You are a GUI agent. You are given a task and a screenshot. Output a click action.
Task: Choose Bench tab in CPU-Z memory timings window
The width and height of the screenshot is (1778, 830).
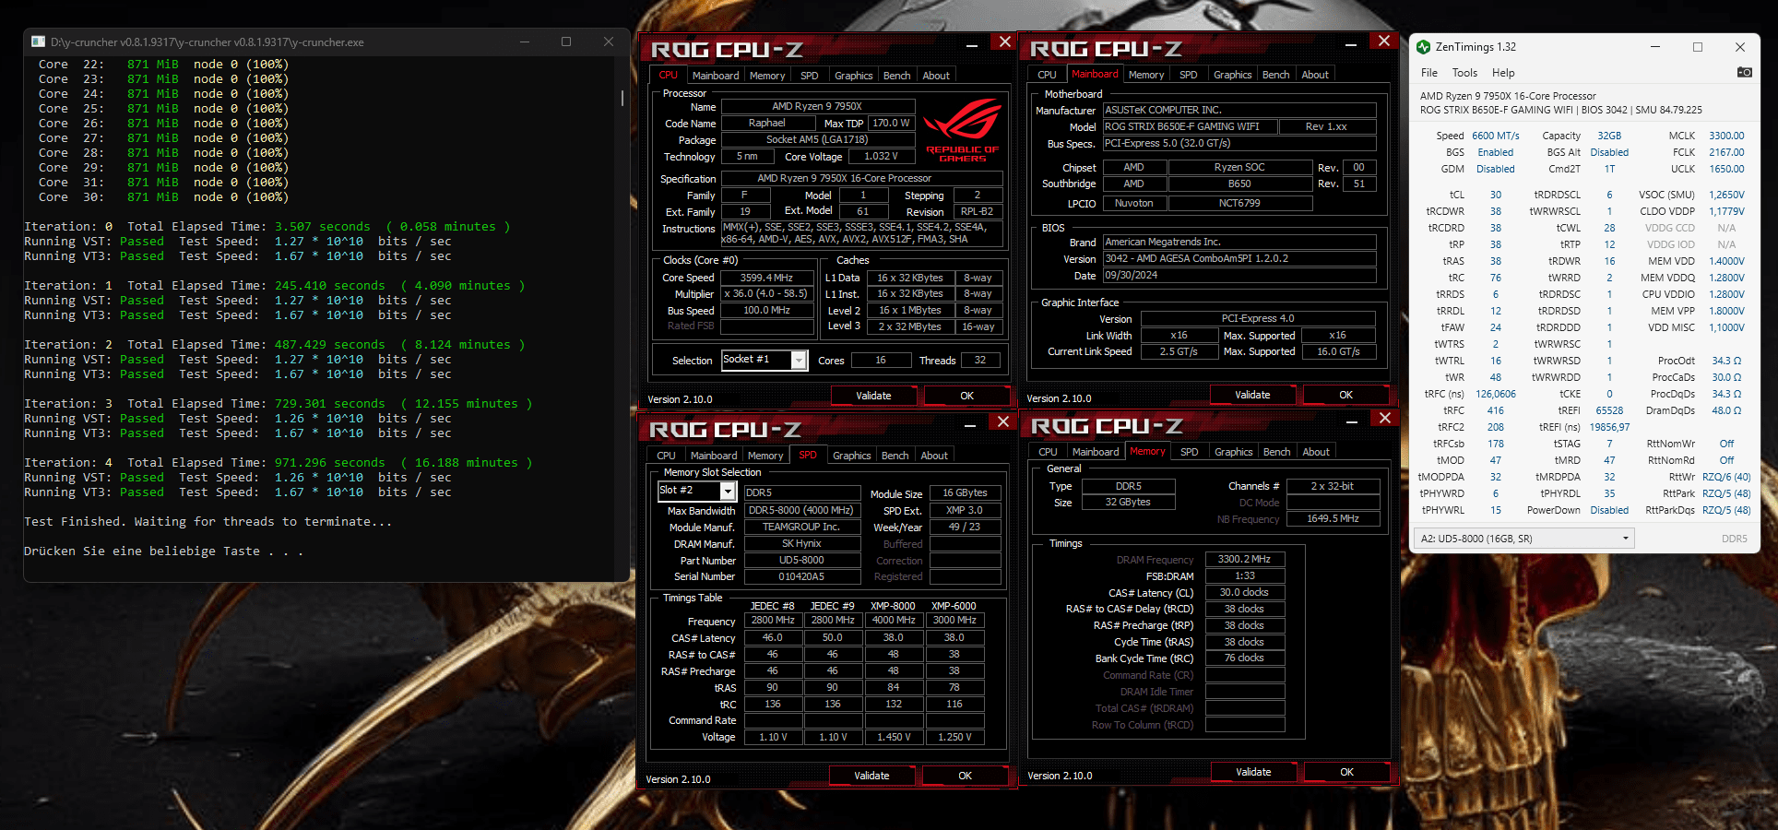tap(1276, 452)
